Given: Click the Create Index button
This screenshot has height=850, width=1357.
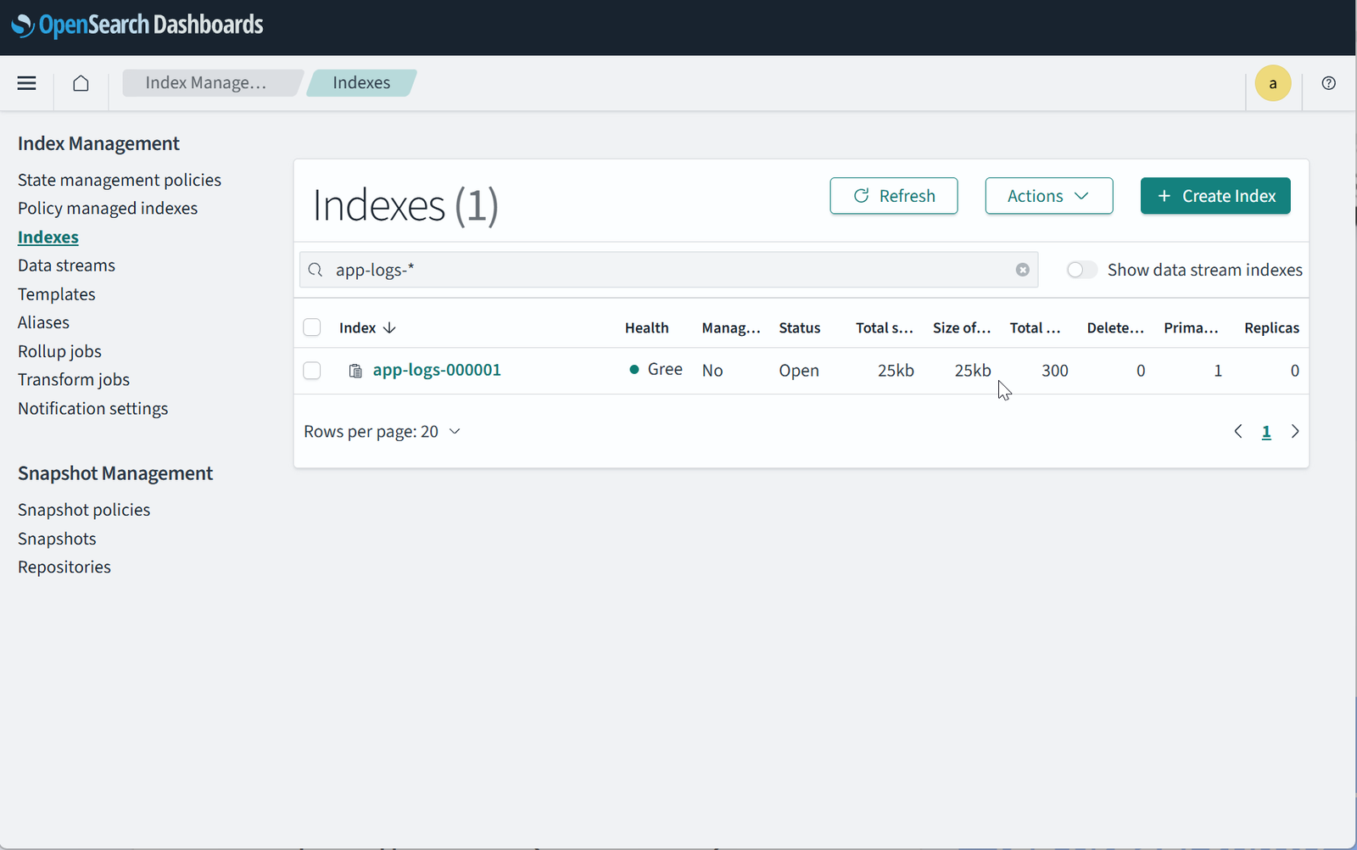Looking at the screenshot, I should pos(1215,196).
